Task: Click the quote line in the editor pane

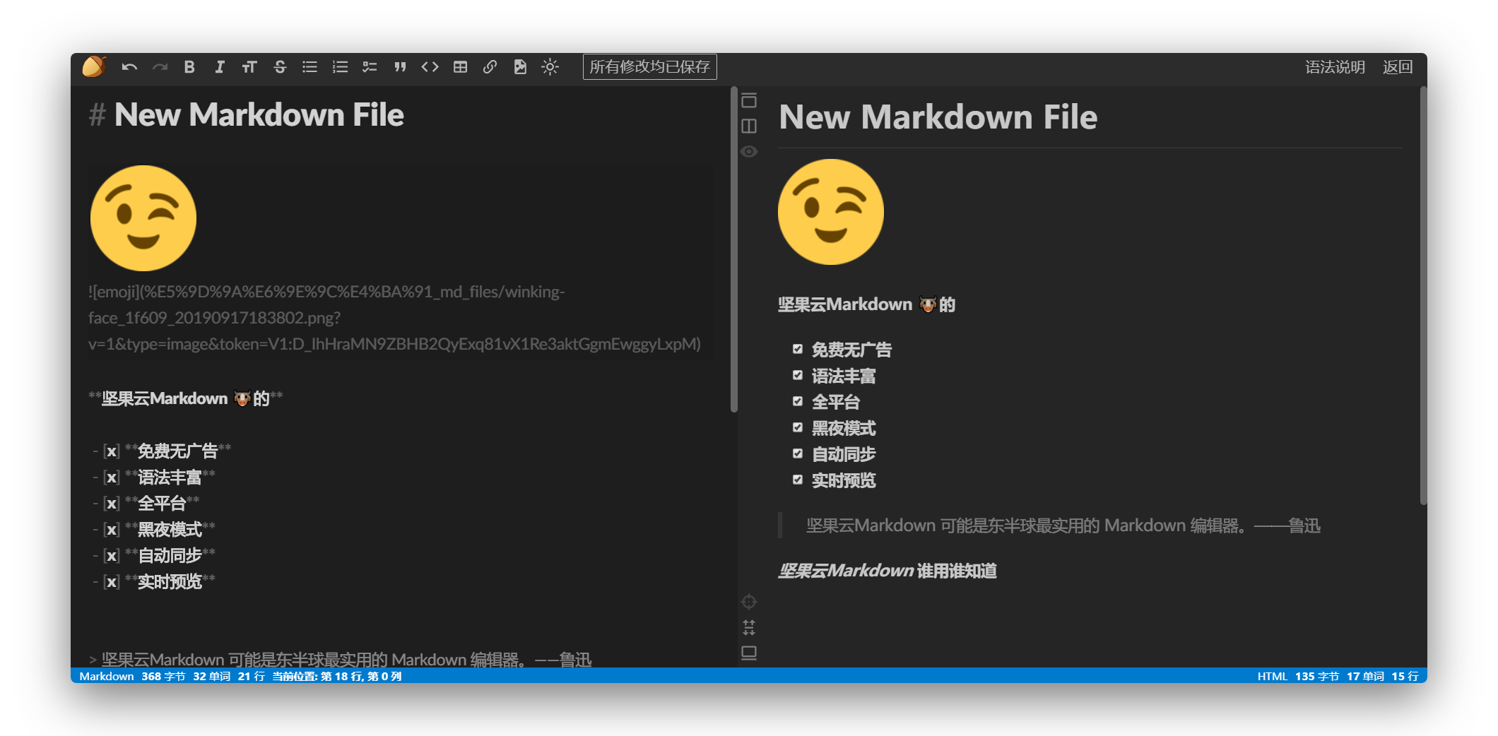Action: [x=341, y=659]
